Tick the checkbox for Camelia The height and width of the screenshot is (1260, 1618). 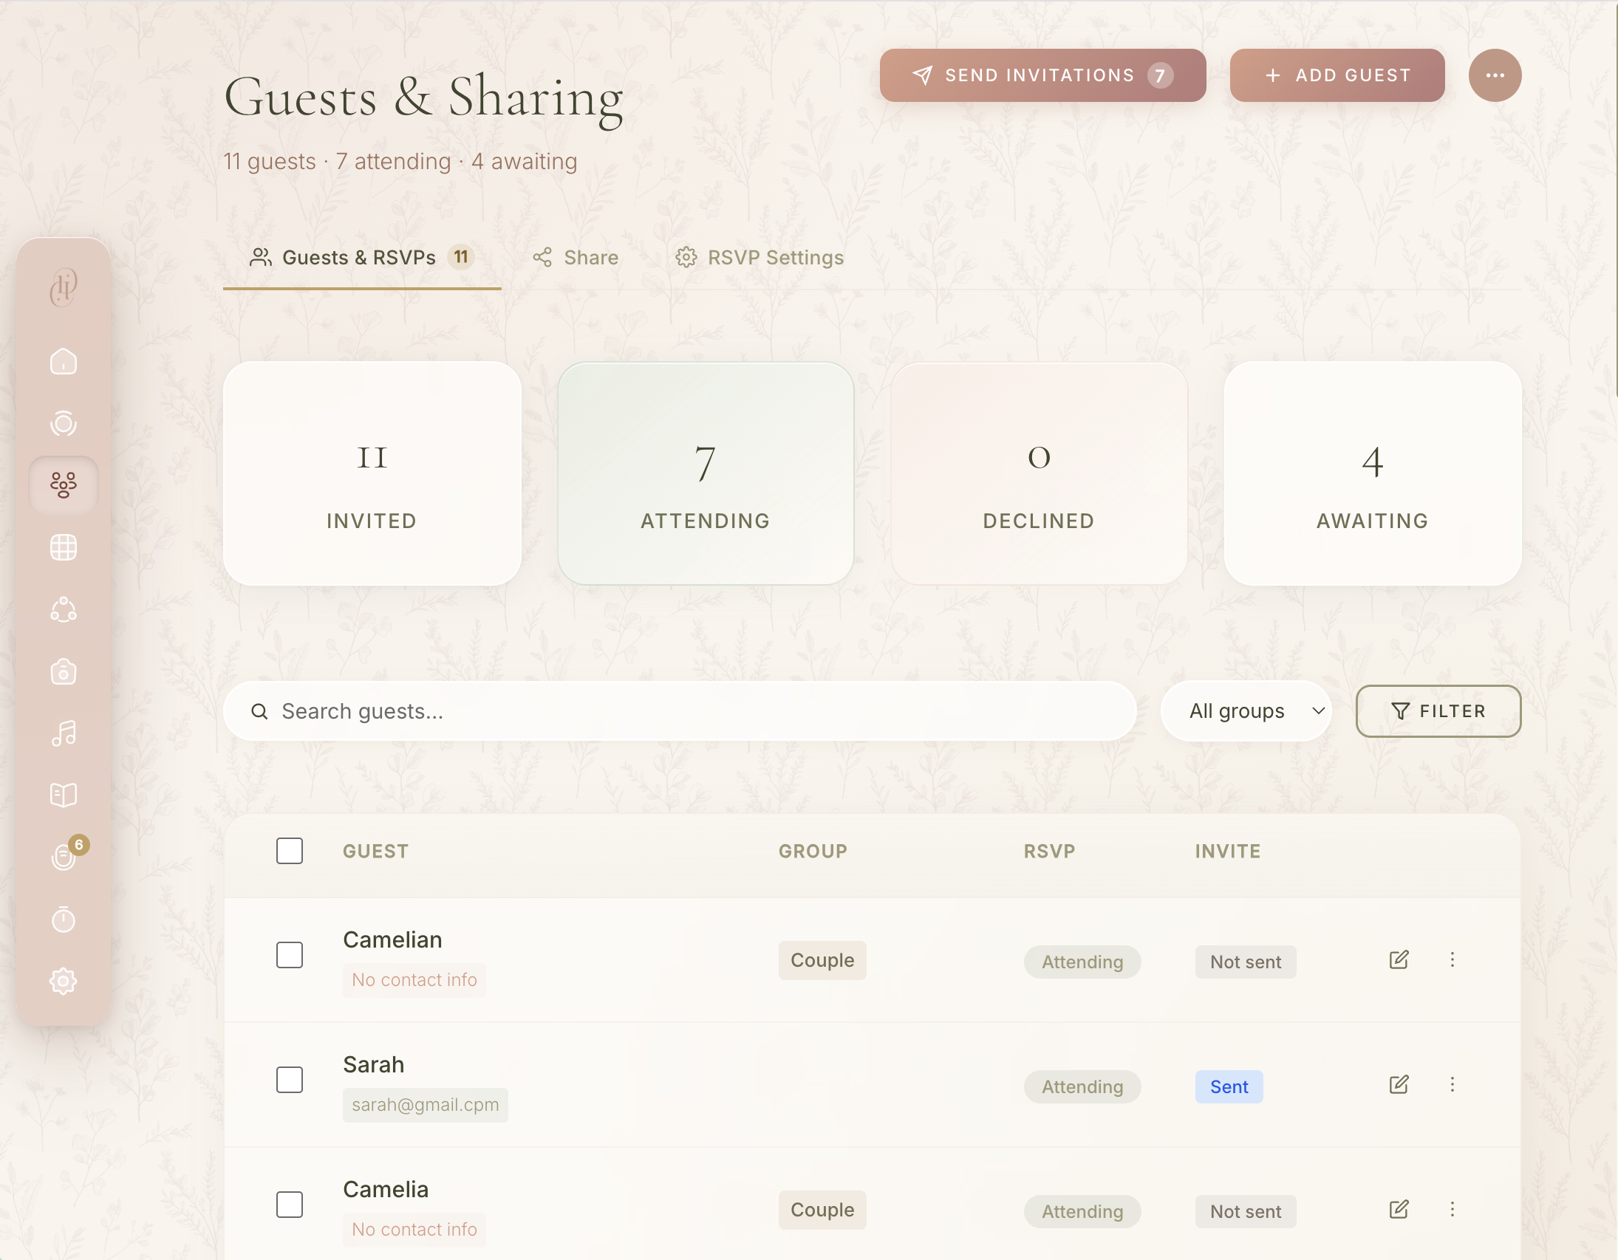(290, 1205)
